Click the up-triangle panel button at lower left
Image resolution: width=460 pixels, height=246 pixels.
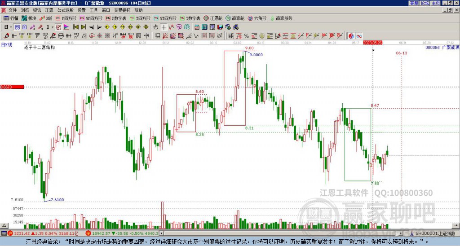(4, 226)
